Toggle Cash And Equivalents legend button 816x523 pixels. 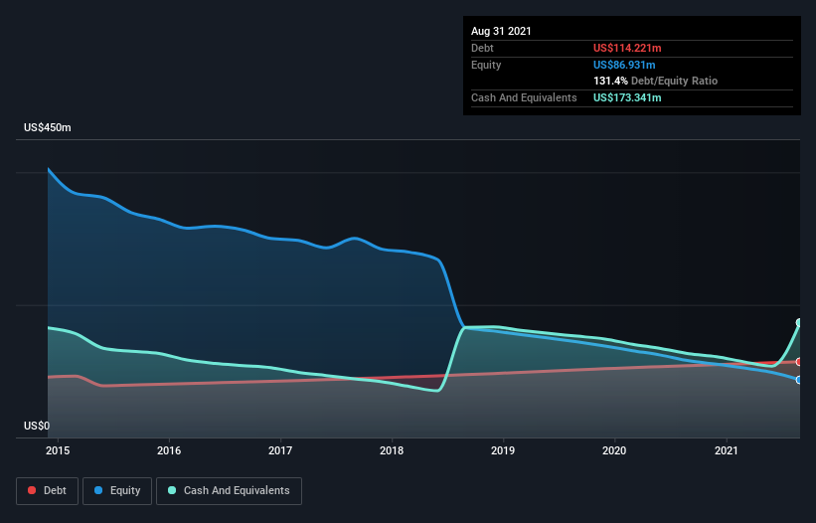pyautogui.click(x=229, y=491)
